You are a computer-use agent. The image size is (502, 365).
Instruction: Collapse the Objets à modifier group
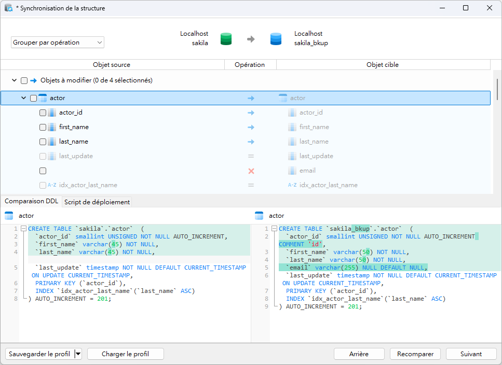15,80
